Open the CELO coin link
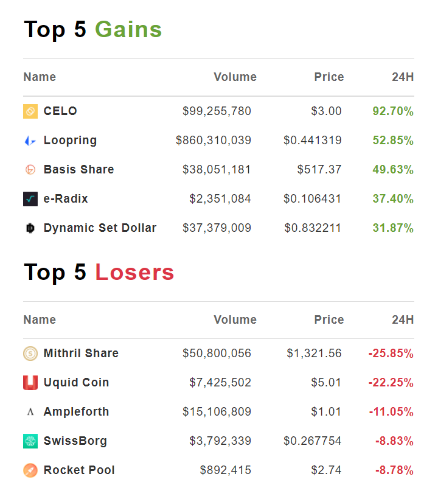 [60, 111]
